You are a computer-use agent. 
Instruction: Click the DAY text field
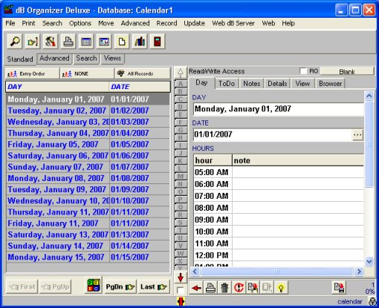[278, 109]
